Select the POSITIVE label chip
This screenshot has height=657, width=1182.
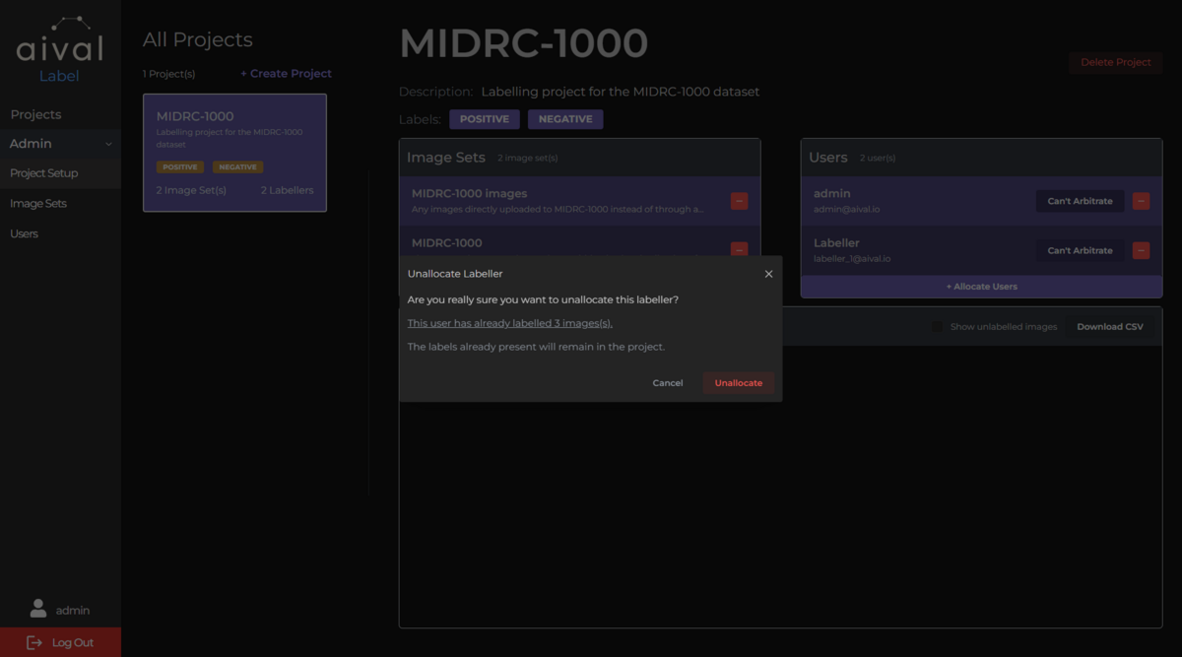484,118
